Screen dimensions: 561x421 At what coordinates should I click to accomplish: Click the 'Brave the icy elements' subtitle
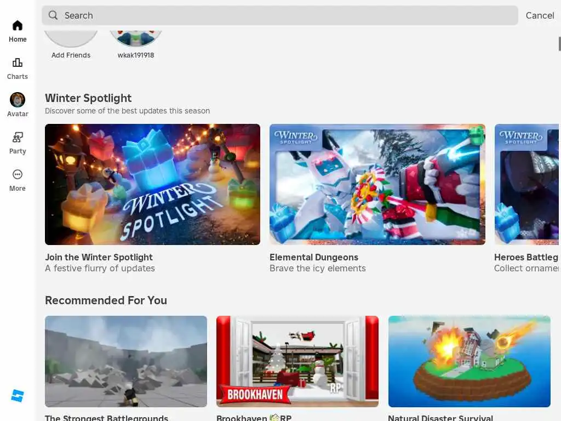point(317,268)
